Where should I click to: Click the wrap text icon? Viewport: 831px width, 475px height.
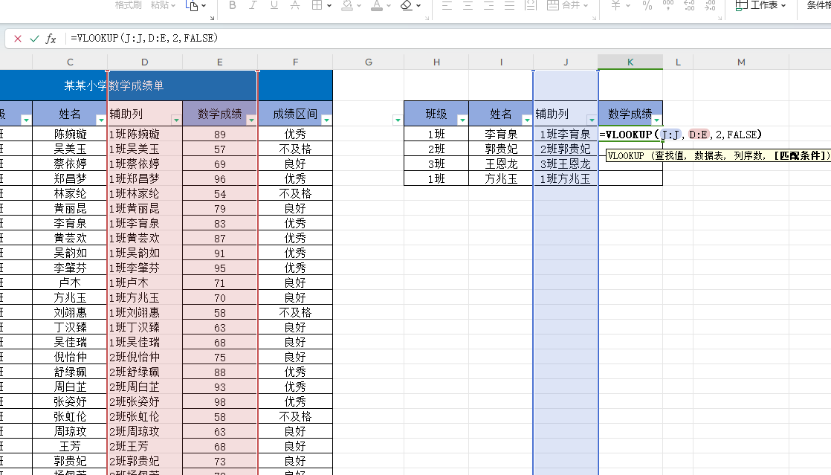531,5
